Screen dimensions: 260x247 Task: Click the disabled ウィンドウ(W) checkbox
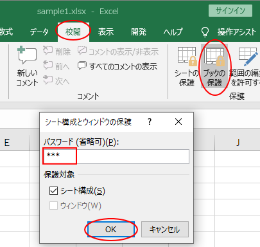tap(53, 206)
